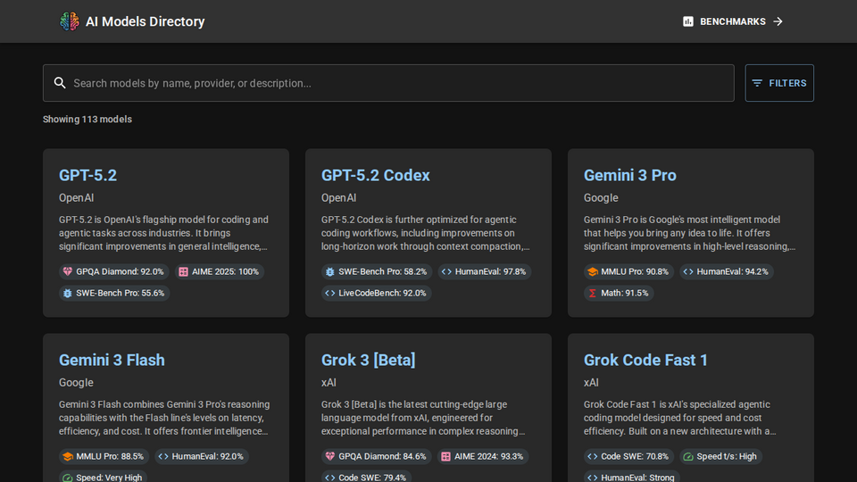This screenshot has width=857, height=482.
Task: Click the Gemini 3 Flash description paragraph
Action: click(164, 418)
